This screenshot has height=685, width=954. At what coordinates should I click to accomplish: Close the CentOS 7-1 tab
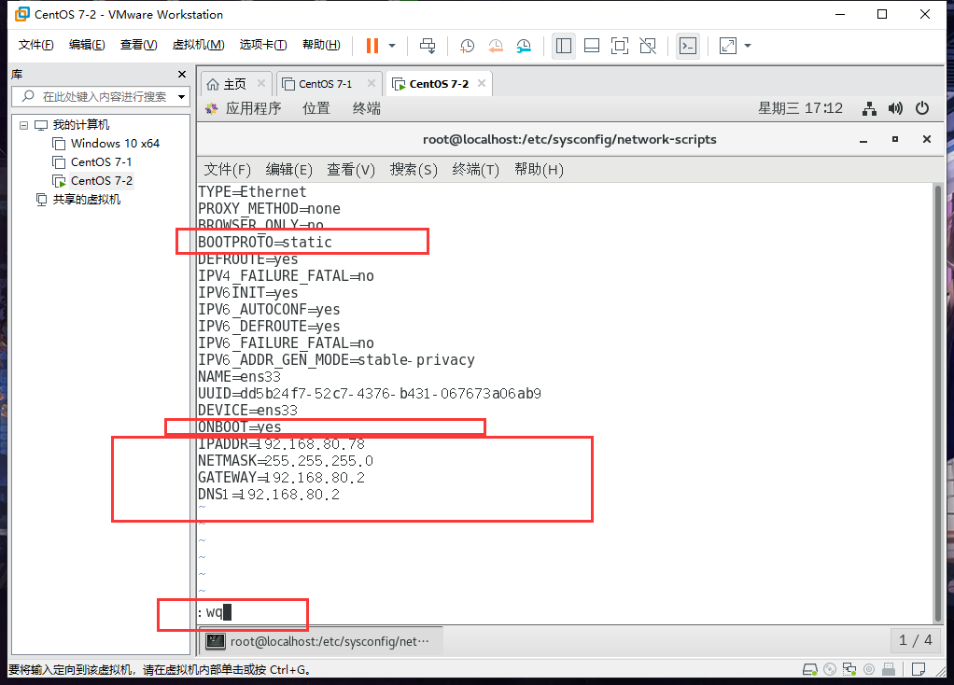pyautogui.click(x=372, y=83)
